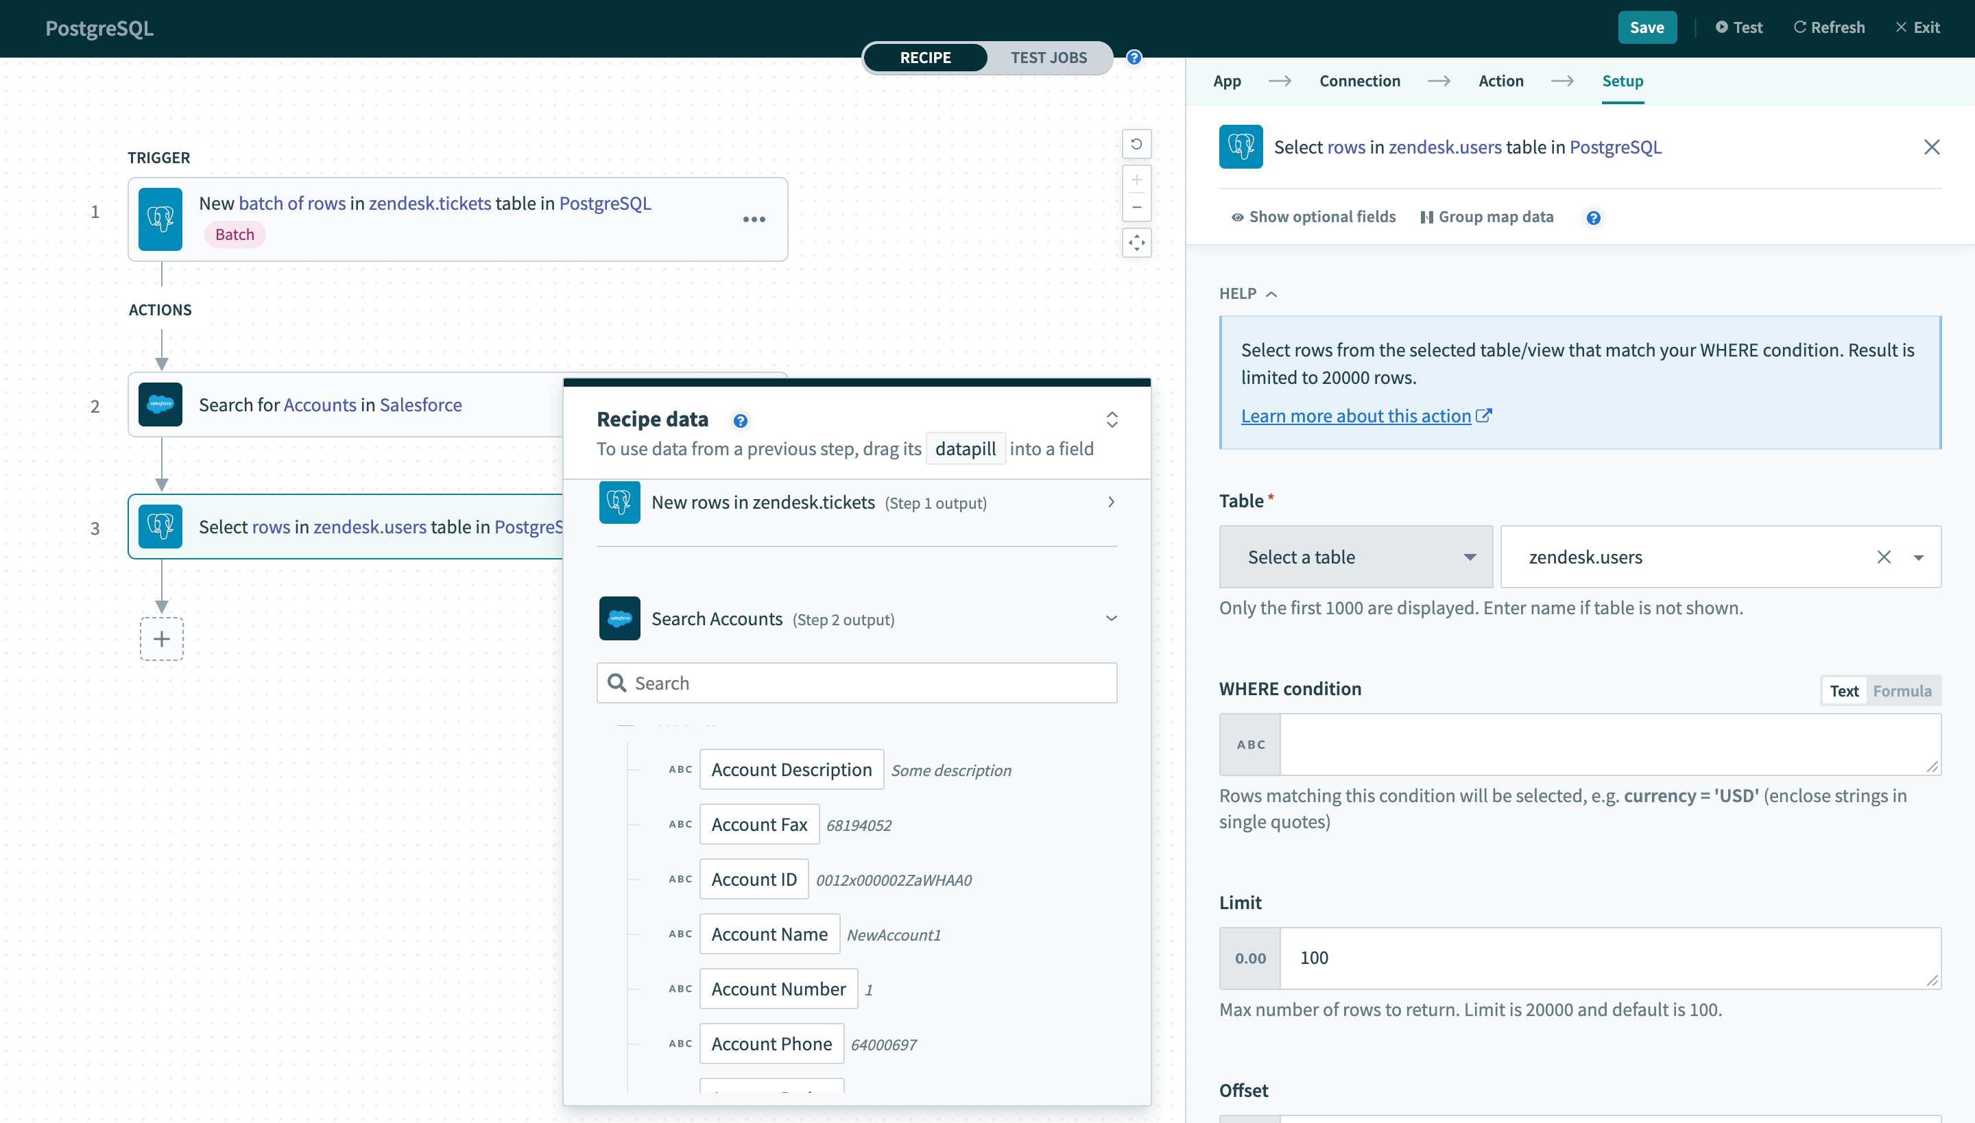The height and width of the screenshot is (1123, 1975).
Task: Open Learn more about this action link
Action: pyautogui.click(x=1356, y=415)
